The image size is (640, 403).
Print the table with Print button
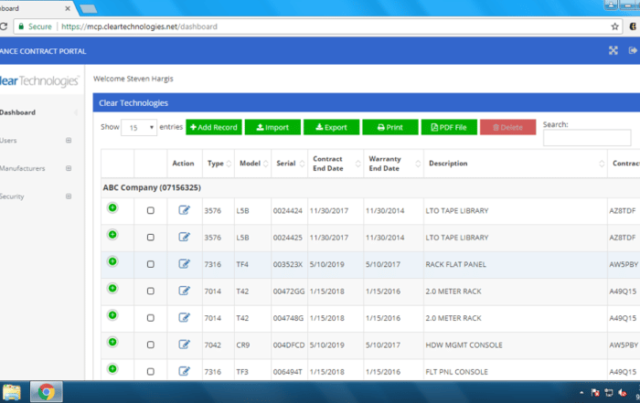point(390,127)
